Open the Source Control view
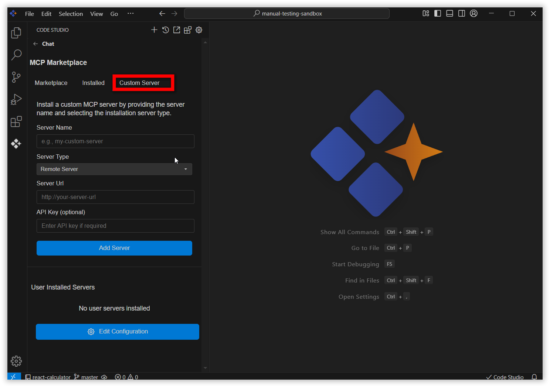 (x=16, y=77)
